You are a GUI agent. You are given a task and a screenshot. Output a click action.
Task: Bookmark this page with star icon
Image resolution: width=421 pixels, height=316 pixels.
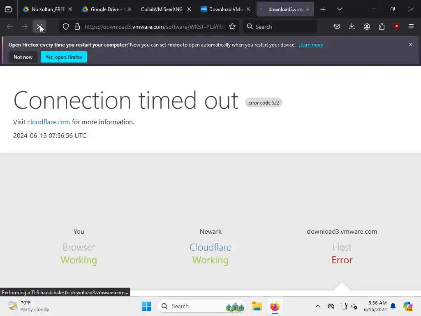(232, 27)
